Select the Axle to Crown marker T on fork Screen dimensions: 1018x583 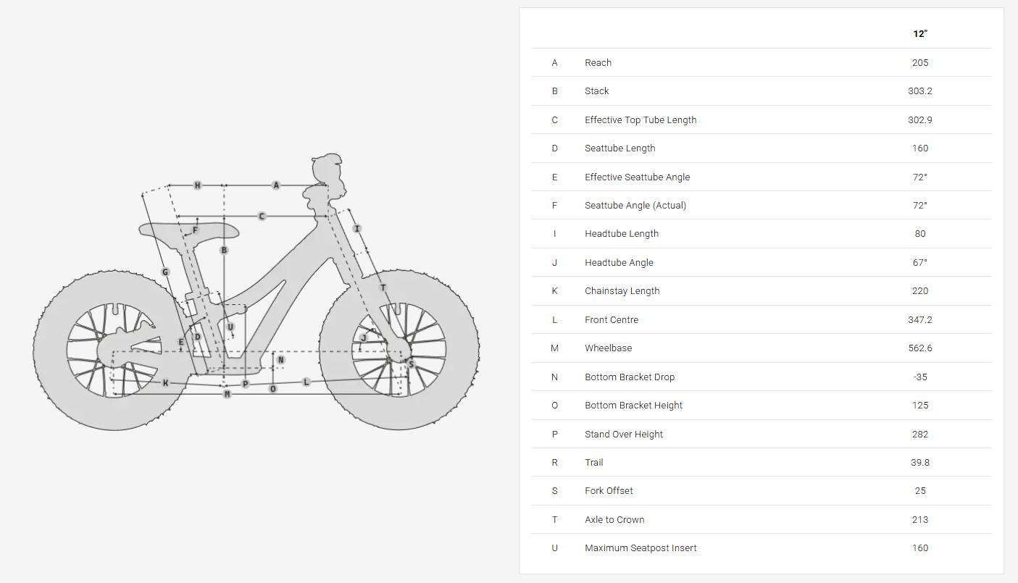pos(383,288)
